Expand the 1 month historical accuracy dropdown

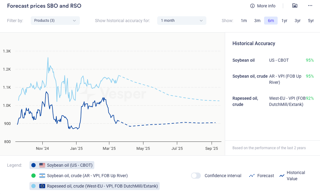[x=182, y=21]
